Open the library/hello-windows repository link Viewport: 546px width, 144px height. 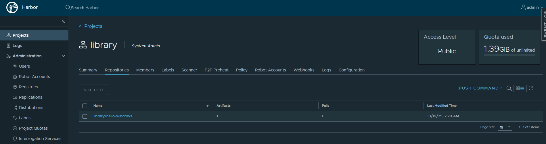click(x=113, y=116)
